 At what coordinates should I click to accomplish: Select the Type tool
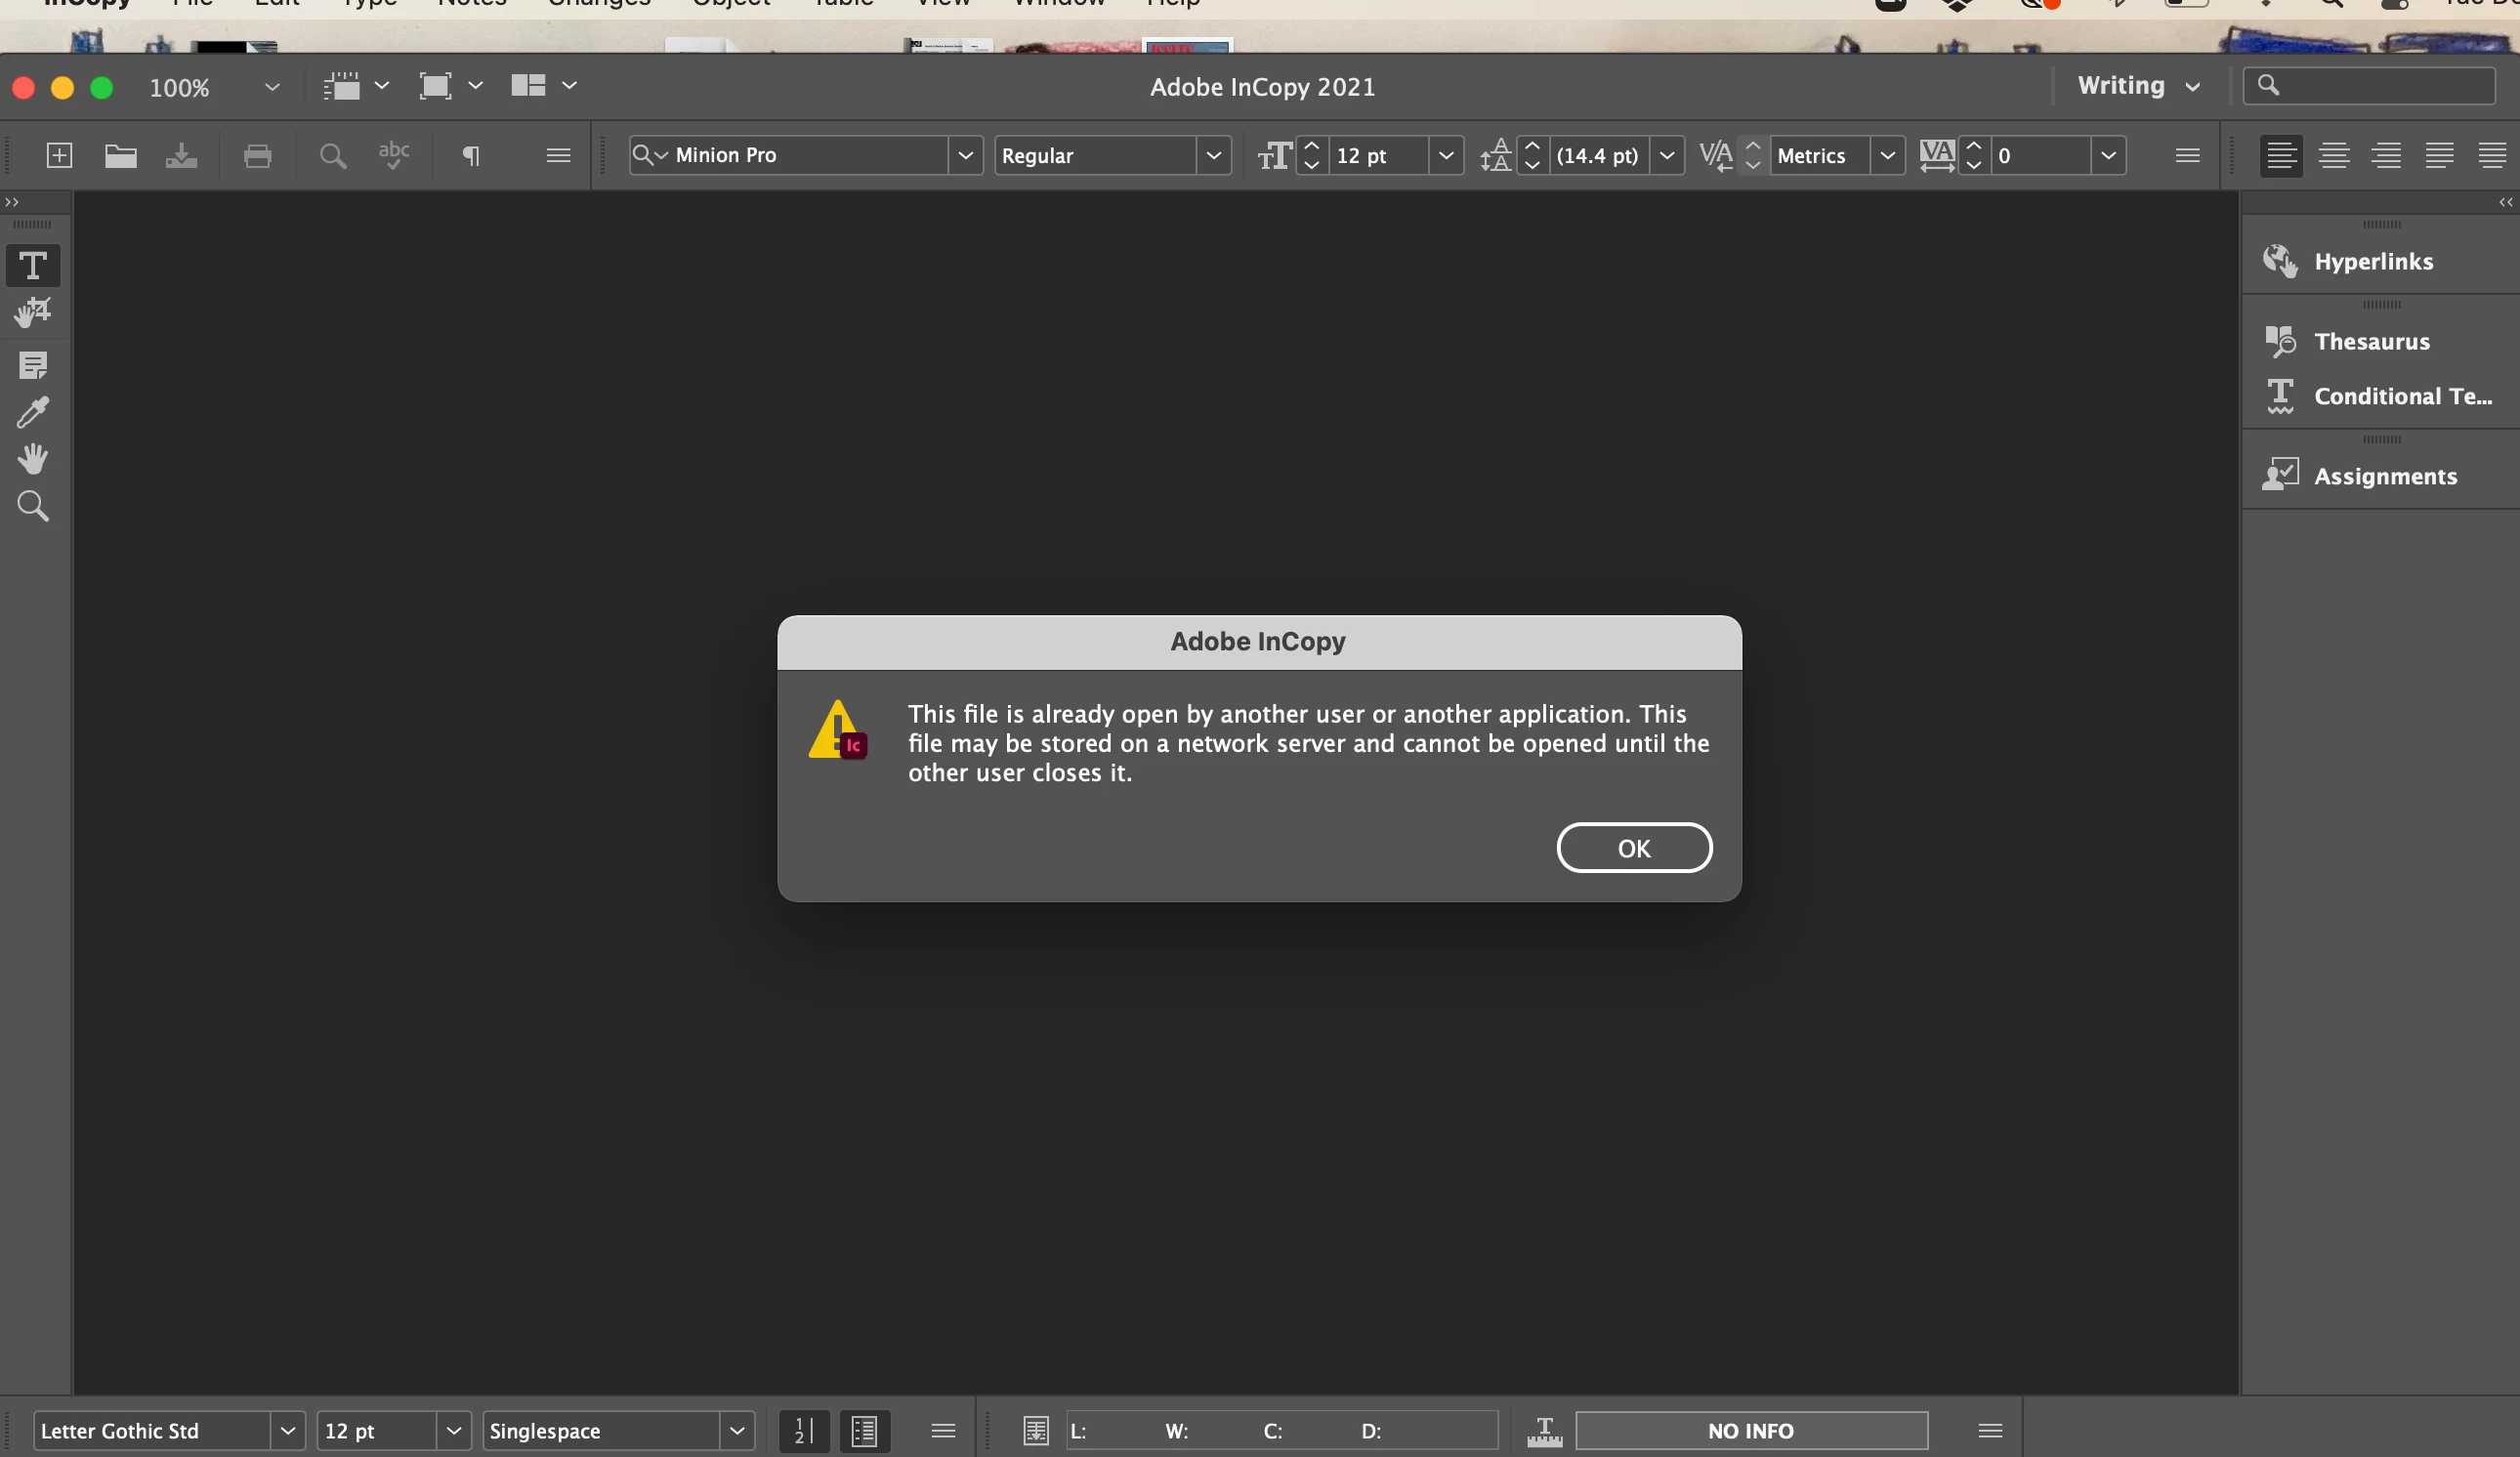pyautogui.click(x=32, y=266)
